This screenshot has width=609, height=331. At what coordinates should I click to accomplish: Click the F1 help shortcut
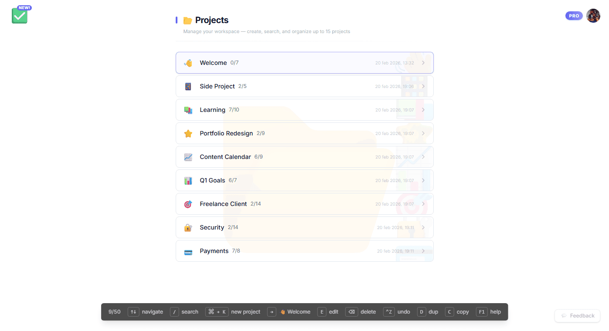click(x=489, y=312)
